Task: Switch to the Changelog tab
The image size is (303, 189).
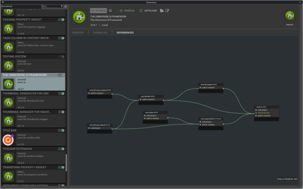Action: 100,33
